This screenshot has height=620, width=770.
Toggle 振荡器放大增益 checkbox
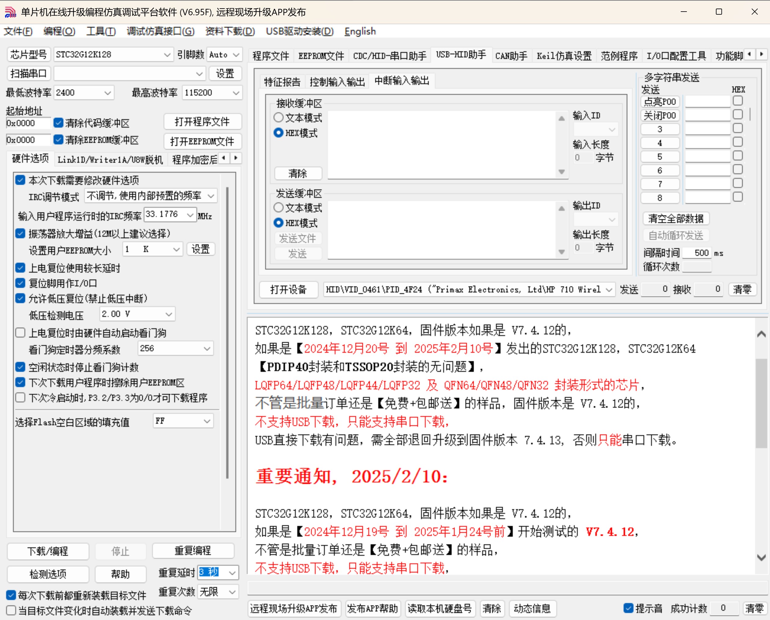click(x=20, y=234)
